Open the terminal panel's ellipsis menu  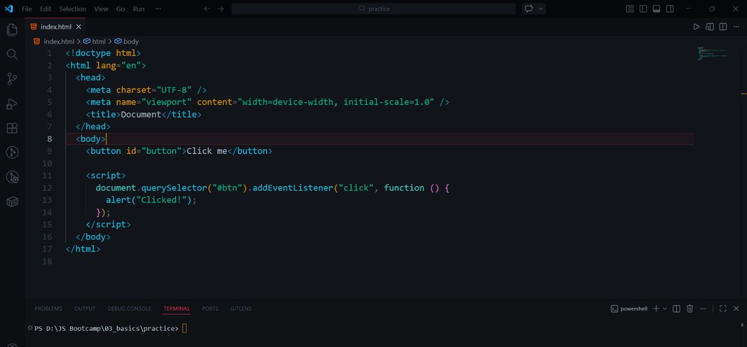pyautogui.click(x=702, y=308)
